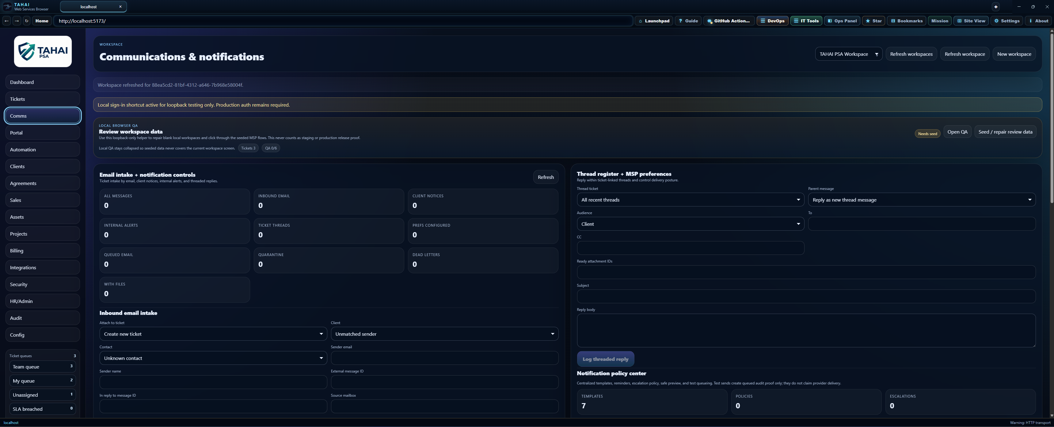Open GitHub Actions toolbar shortcut

pos(729,21)
